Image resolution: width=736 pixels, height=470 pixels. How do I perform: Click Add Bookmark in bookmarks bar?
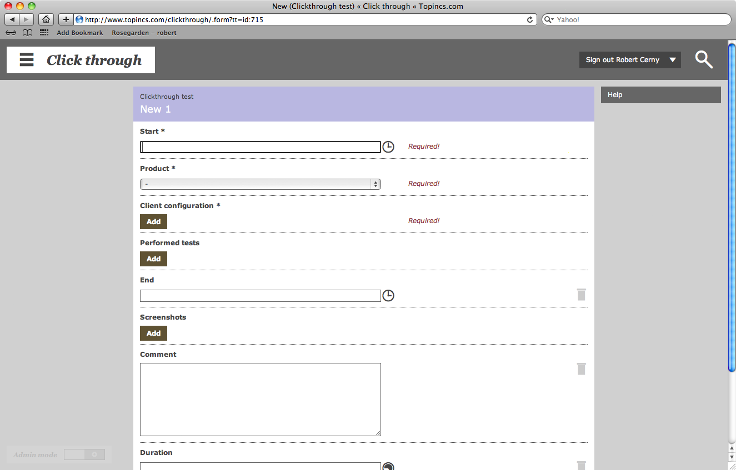point(79,33)
